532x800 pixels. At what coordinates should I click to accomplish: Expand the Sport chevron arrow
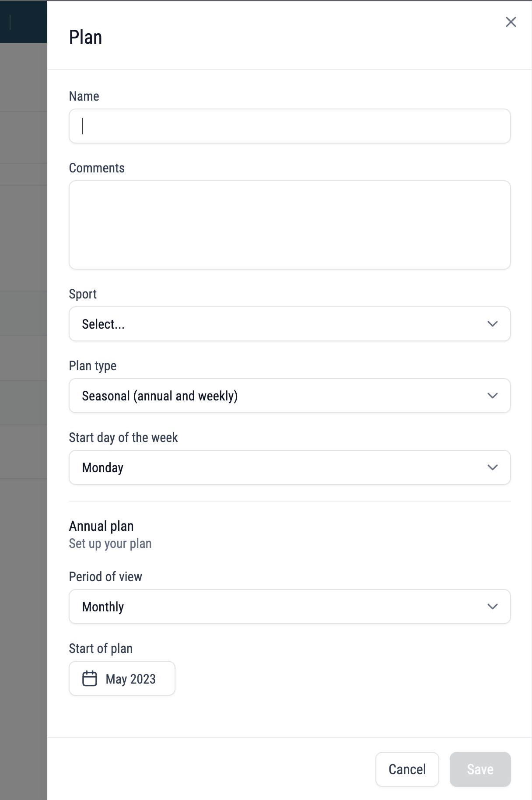click(x=493, y=324)
